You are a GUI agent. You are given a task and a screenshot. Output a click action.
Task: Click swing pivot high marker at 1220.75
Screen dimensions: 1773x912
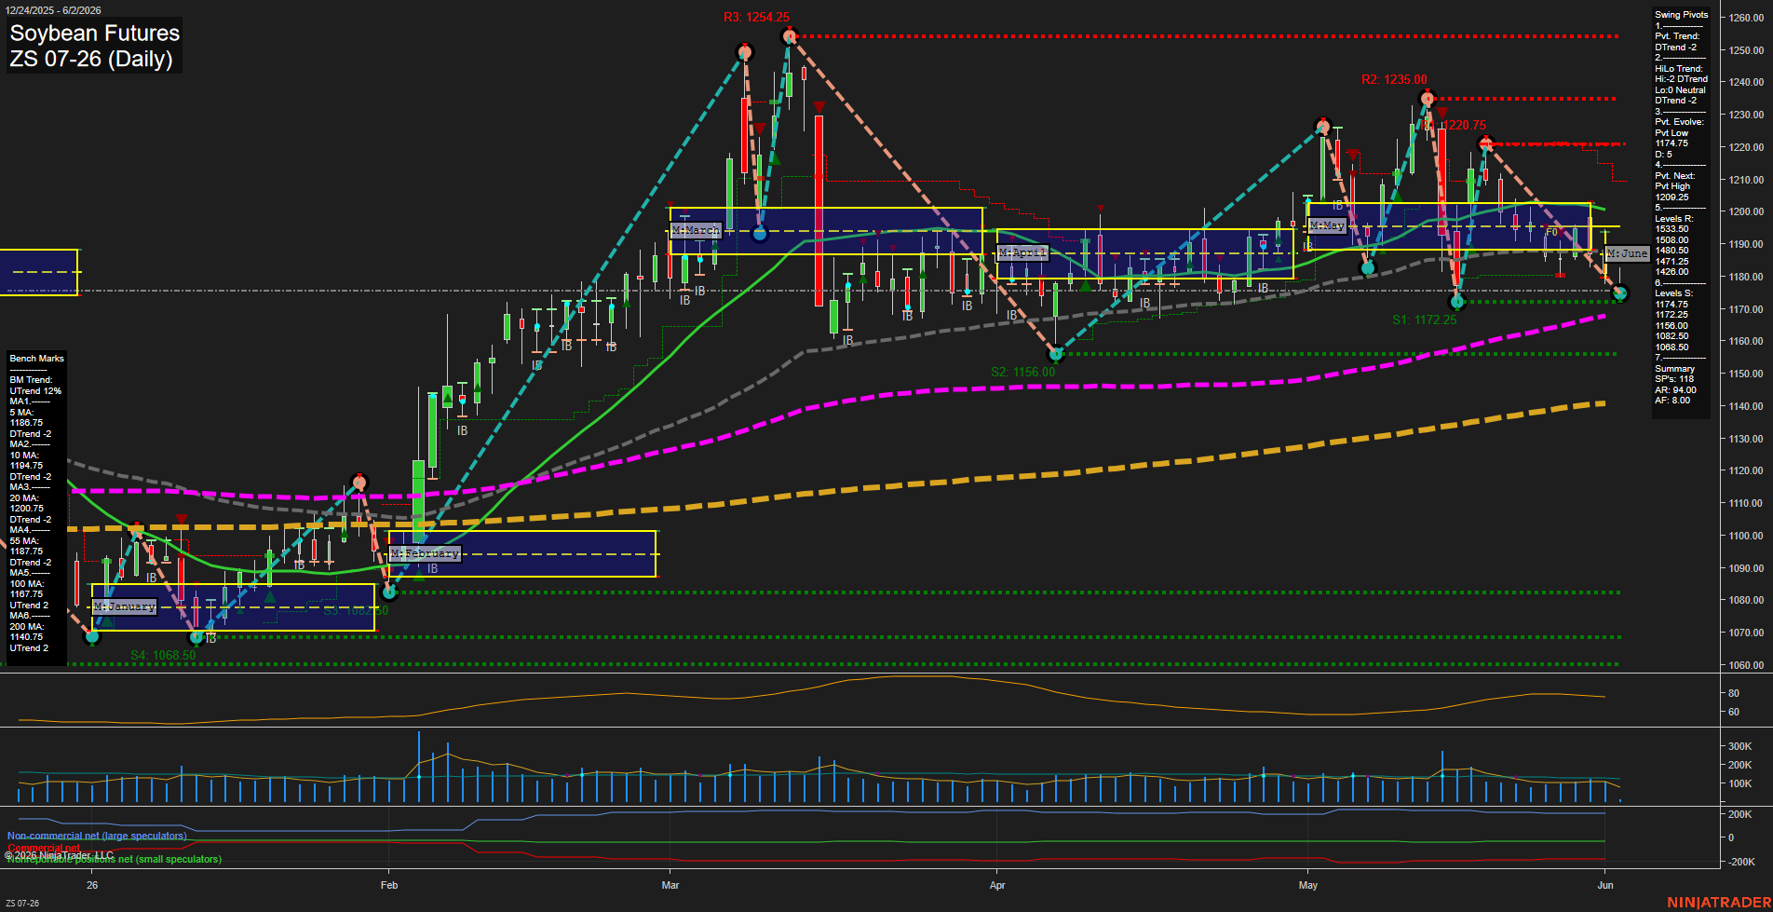(x=1485, y=143)
